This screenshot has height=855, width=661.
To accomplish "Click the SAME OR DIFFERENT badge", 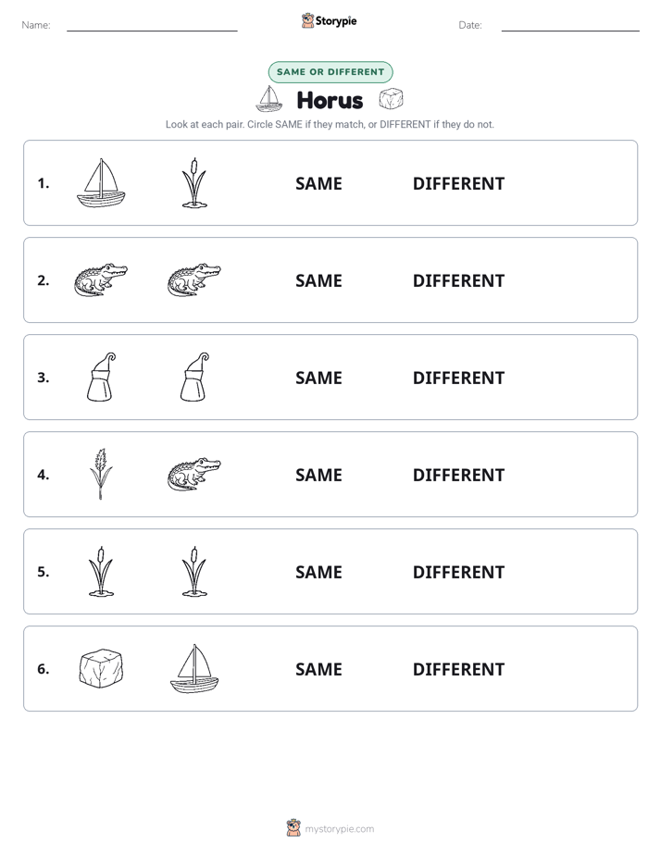I will [330, 72].
